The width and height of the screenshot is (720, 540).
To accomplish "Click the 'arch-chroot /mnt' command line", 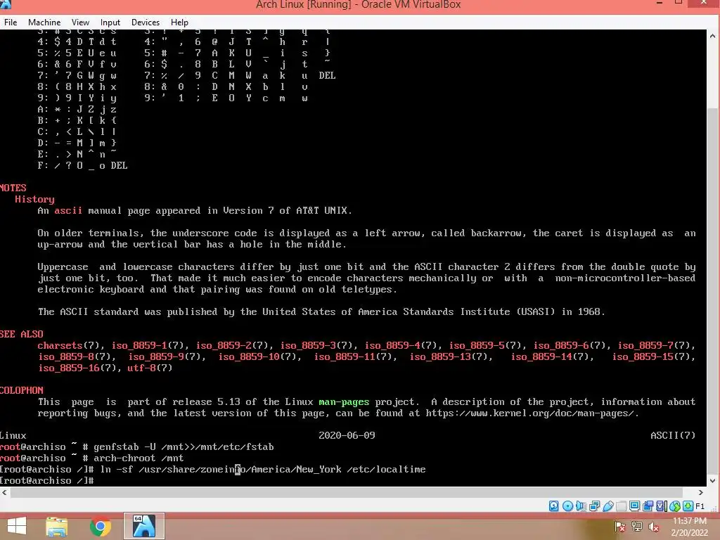I will click(139, 458).
